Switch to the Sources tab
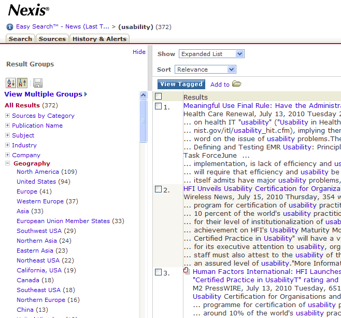This screenshot has height=318, width=341. (x=52, y=39)
